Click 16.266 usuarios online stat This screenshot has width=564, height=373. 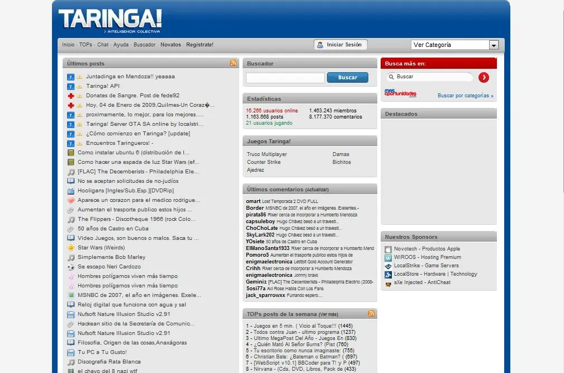(272, 111)
